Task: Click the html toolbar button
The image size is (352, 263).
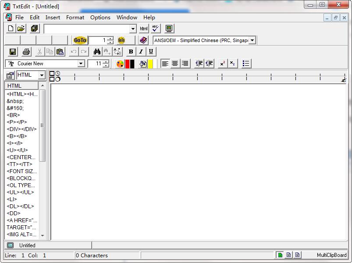Action: tap(144, 28)
